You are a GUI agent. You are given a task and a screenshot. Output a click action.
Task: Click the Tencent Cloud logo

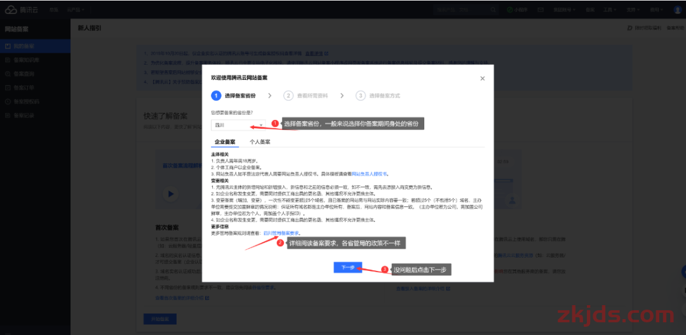pyautogui.click(x=22, y=10)
